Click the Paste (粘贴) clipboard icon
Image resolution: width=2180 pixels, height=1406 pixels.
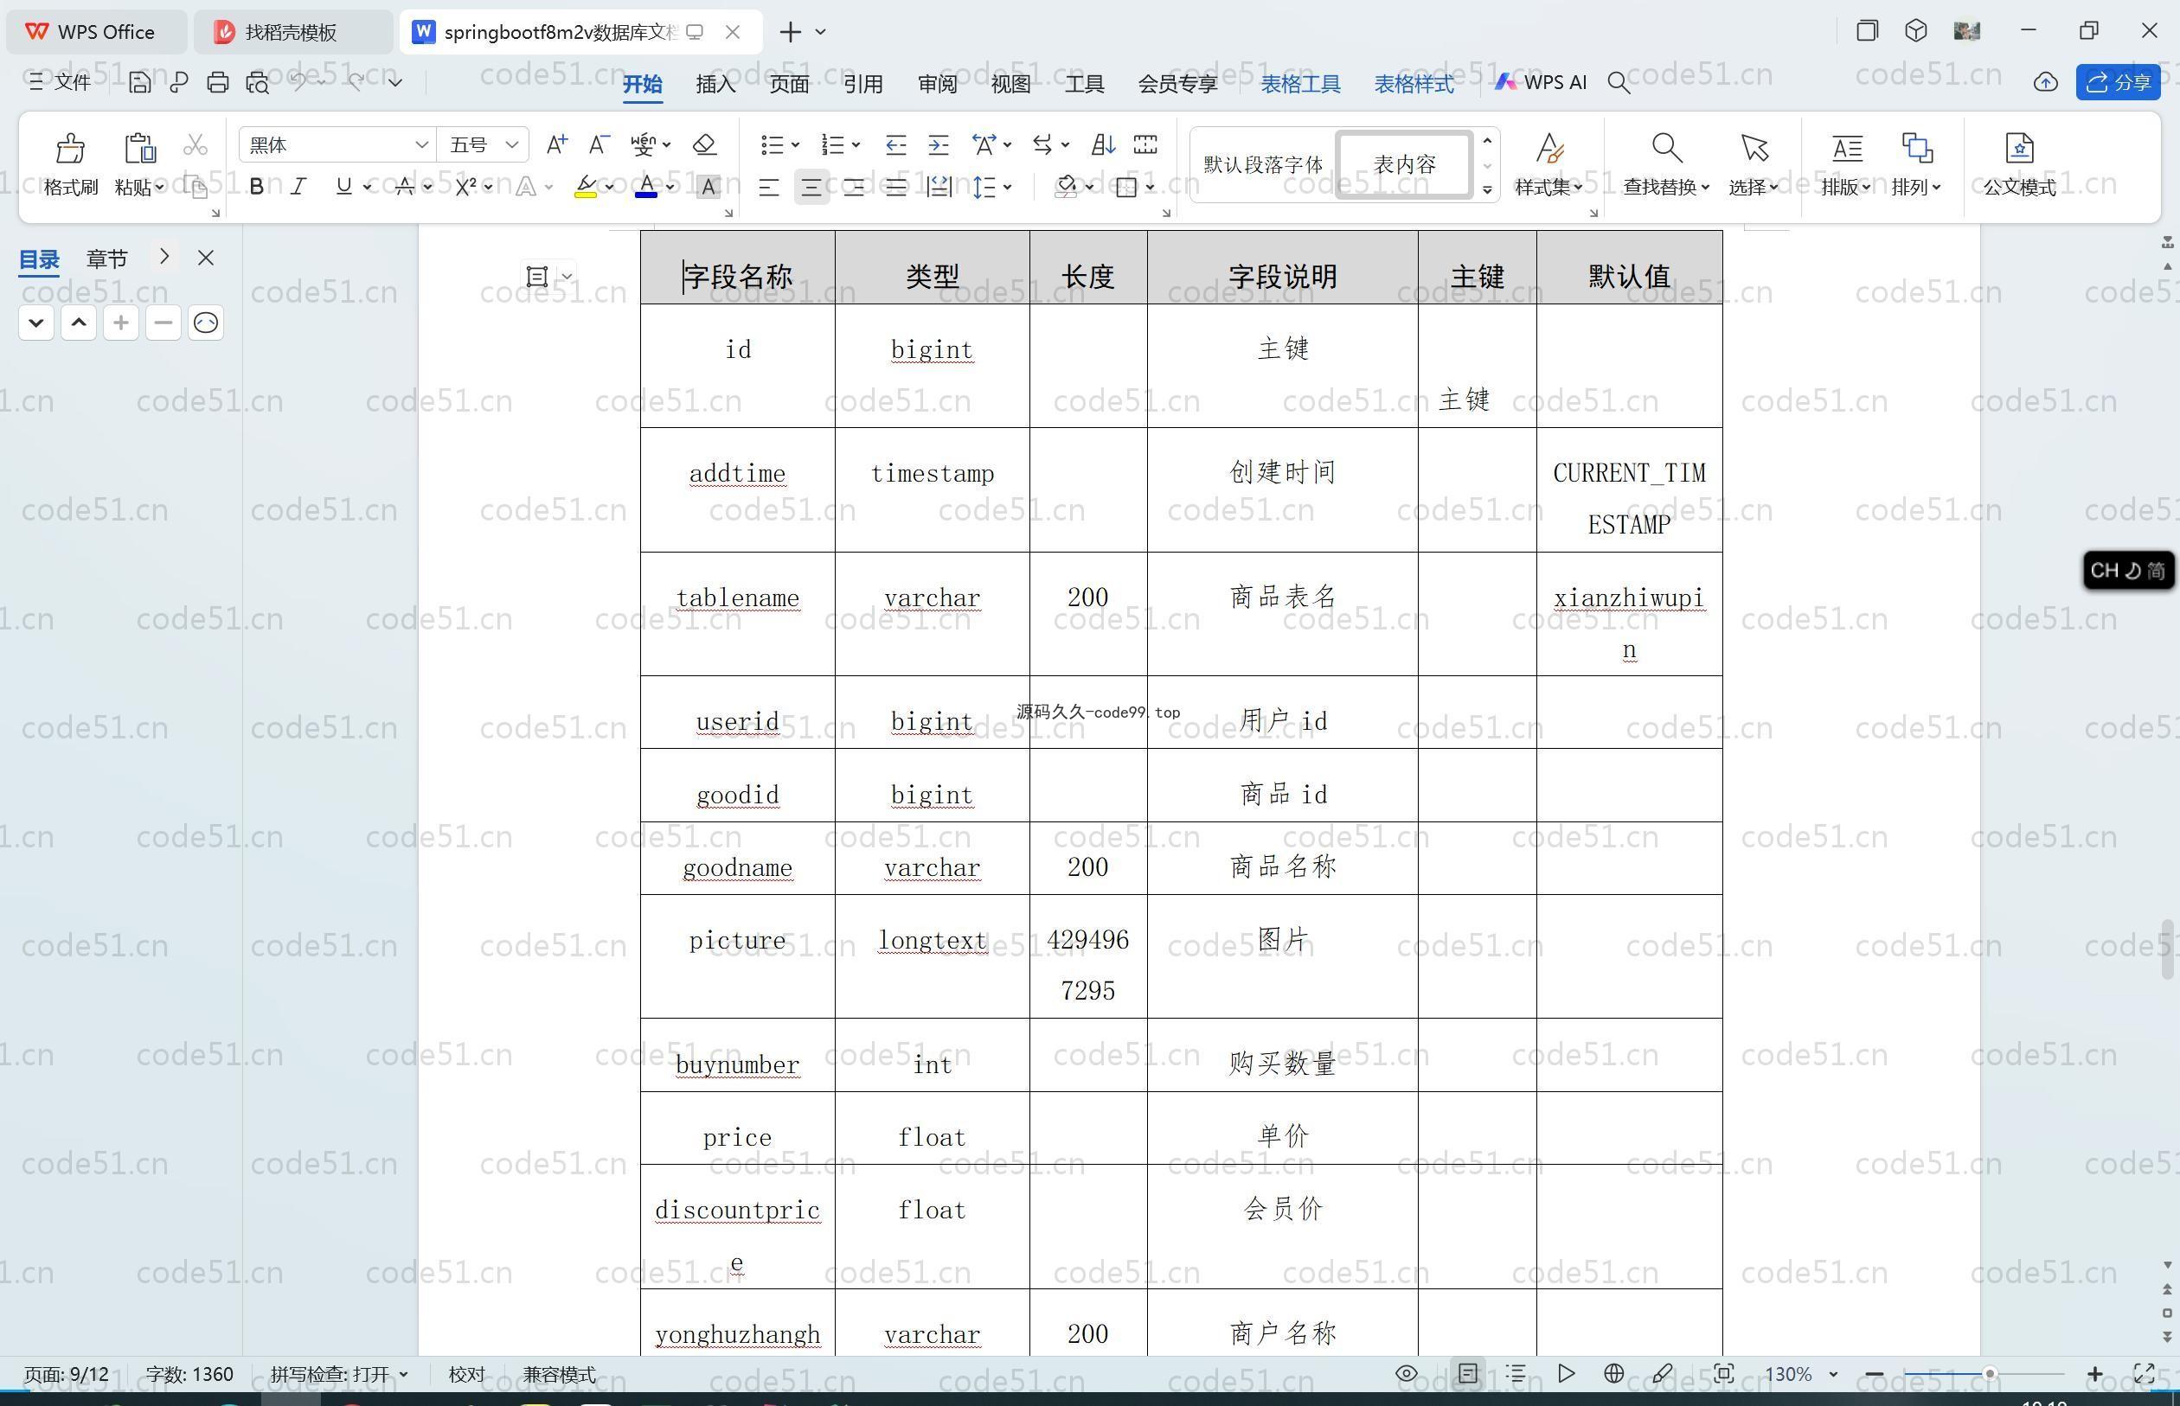[x=140, y=147]
